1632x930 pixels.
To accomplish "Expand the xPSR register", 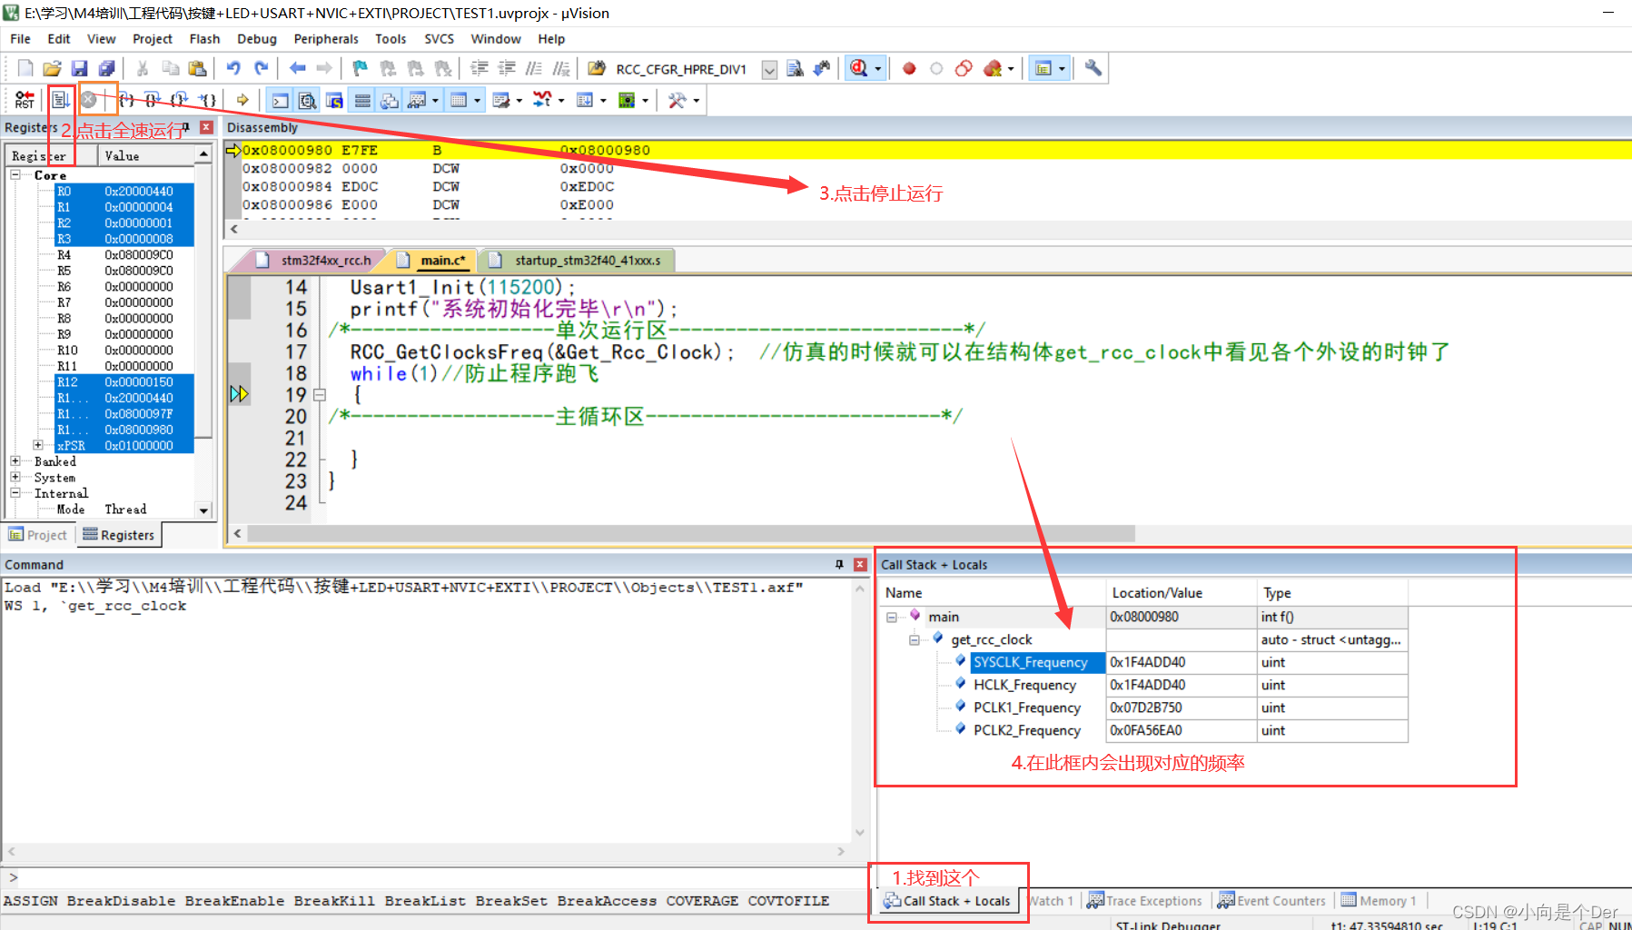I will tap(38, 445).
